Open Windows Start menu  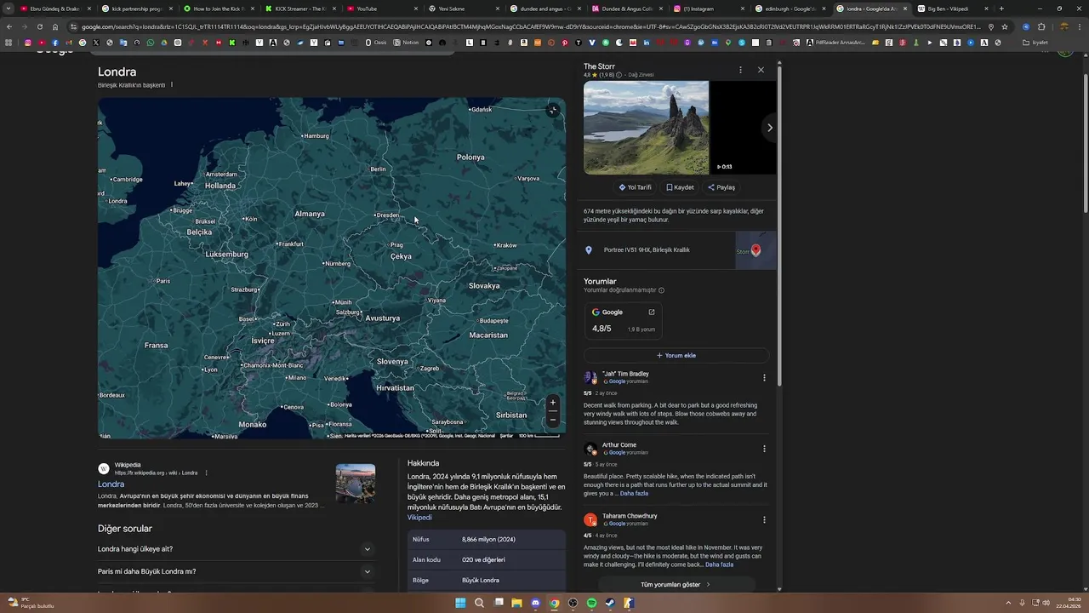click(460, 603)
